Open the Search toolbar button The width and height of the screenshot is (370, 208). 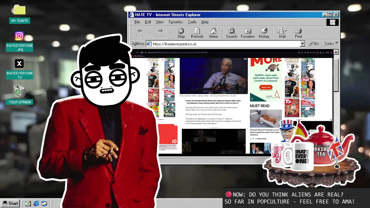tap(232, 33)
